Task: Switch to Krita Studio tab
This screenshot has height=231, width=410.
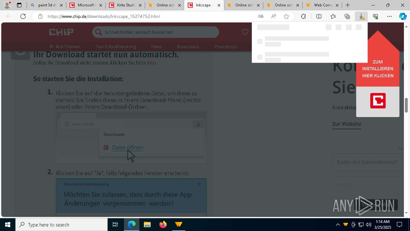Action: pyautogui.click(x=126, y=5)
